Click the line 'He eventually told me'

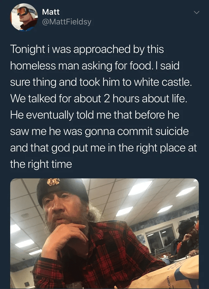click(x=61, y=115)
